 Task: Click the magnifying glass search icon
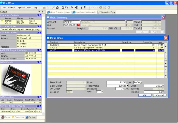[x=67, y=8]
